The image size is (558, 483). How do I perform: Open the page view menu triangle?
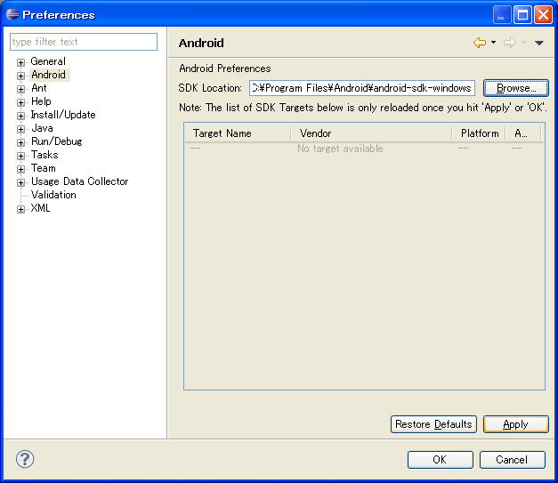coord(538,43)
